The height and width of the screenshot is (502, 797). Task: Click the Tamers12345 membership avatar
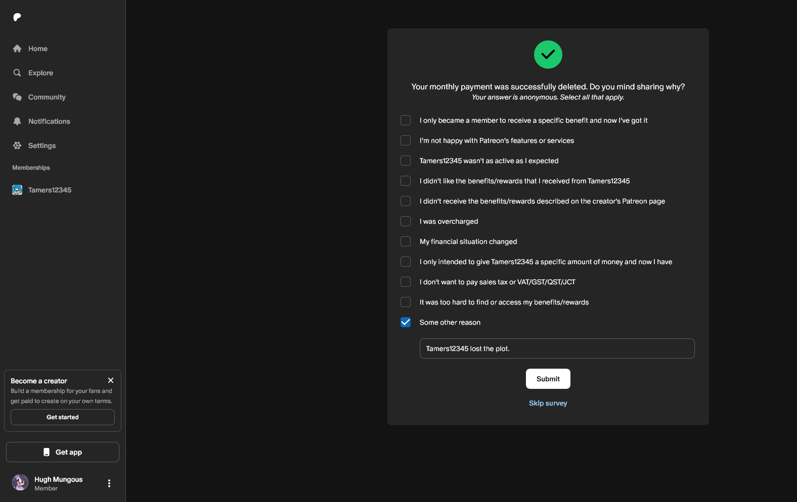[x=17, y=190]
